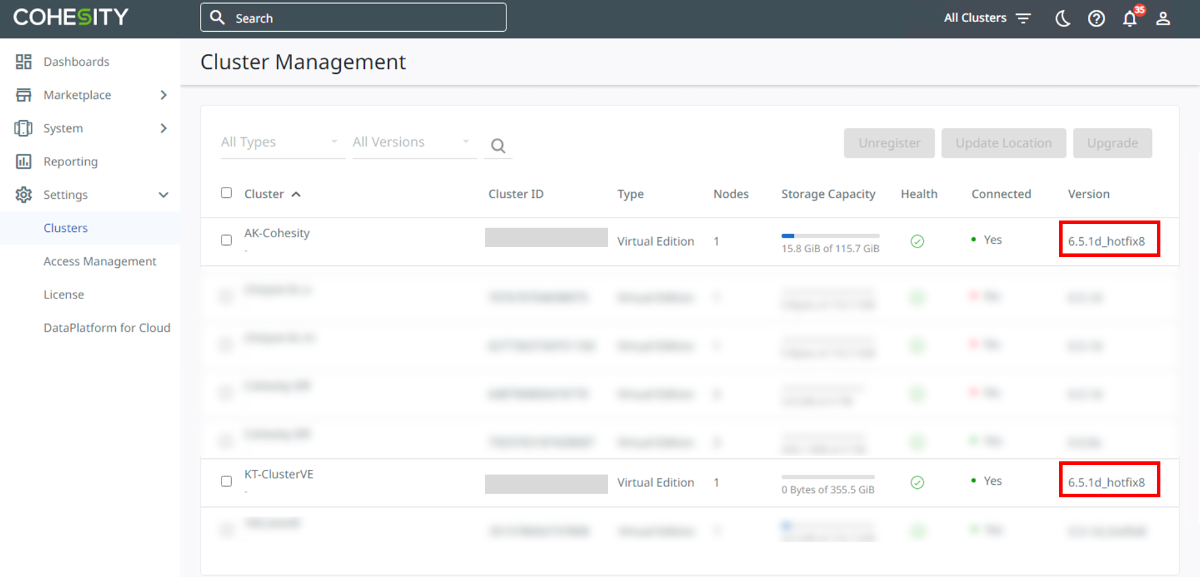Click the Settings gear icon
Viewport: 1200px width, 577px height.
[x=23, y=195]
